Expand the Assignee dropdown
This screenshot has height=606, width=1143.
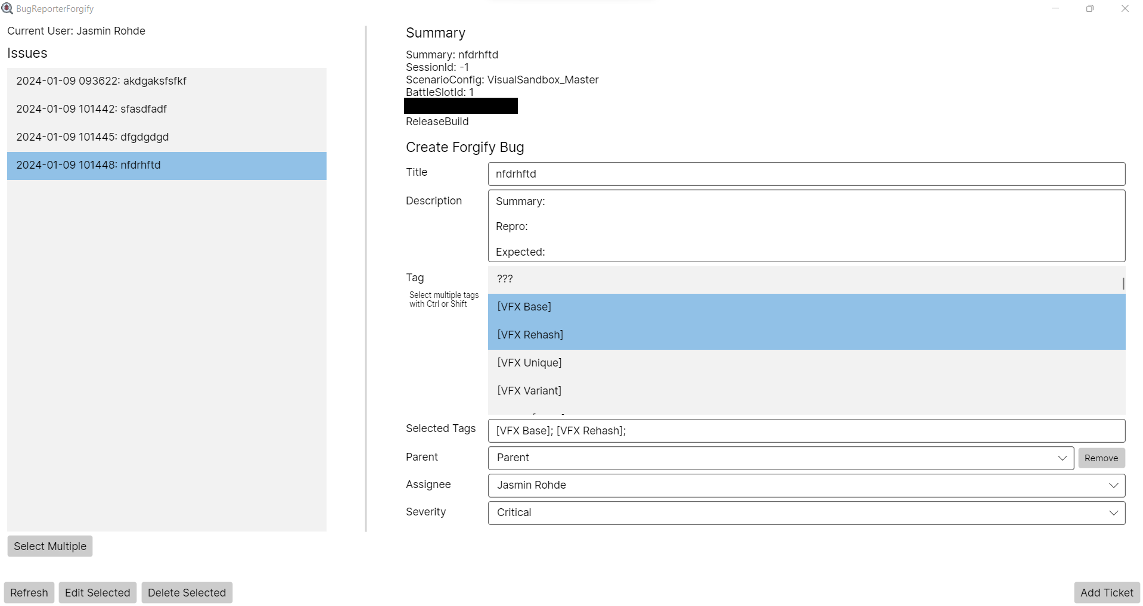tap(806, 485)
